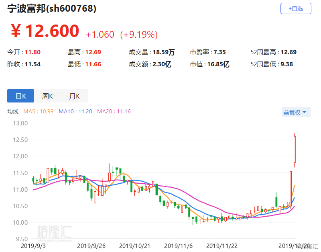
Task: Switch to the 月K monthly chart tab
Action: point(74,96)
